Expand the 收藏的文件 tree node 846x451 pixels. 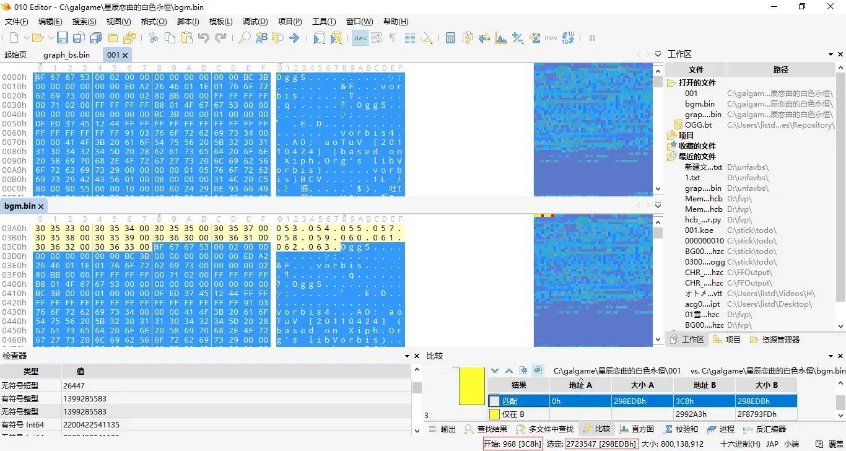click(672, 146)
